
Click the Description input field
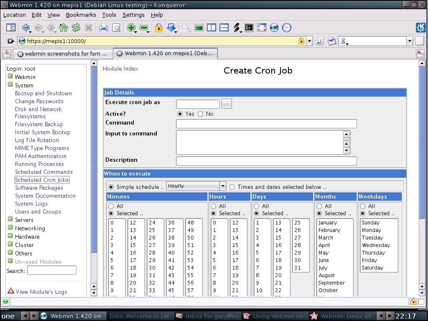(266, 161)
